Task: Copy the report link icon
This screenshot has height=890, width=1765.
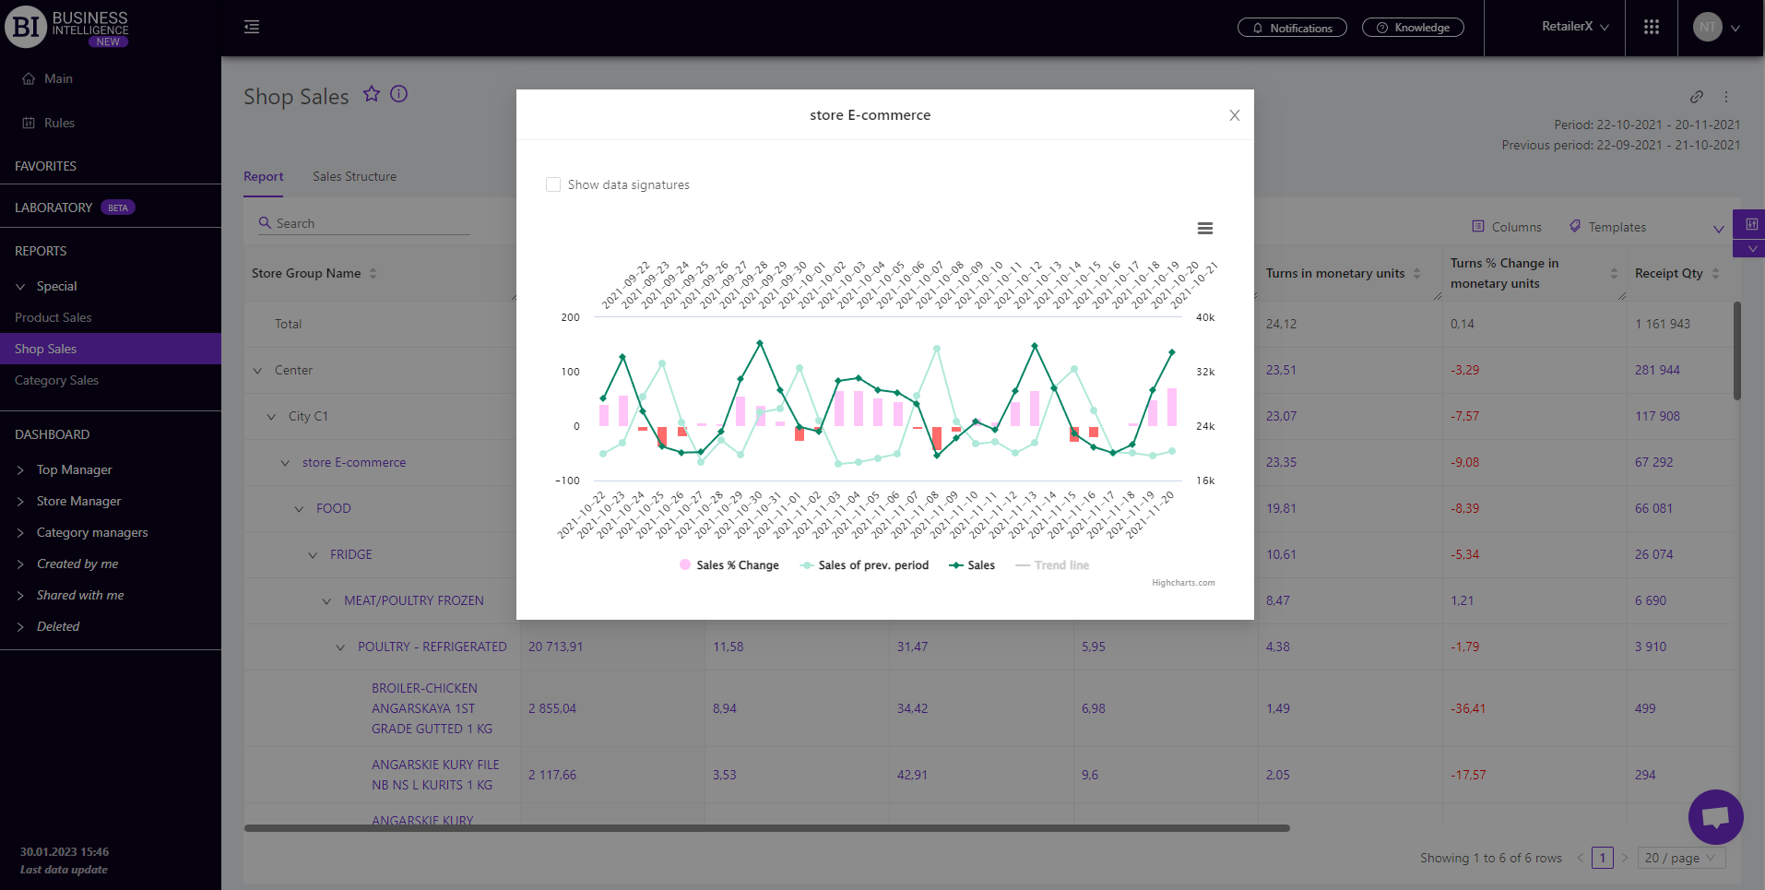Action: (1696, 97)
